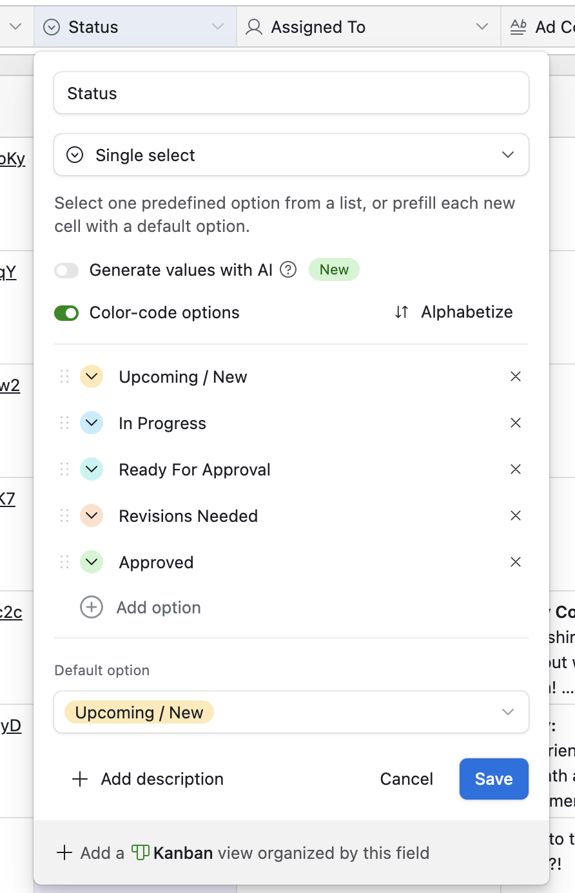Remove the Revisions Needed option
Screen dimensions: 575x893
516,515
